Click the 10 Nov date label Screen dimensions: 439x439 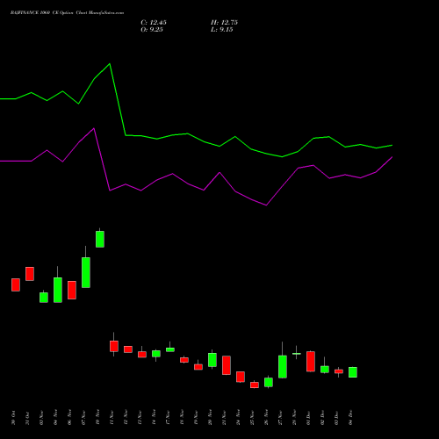pyautogui.click(x=97, y=418)
